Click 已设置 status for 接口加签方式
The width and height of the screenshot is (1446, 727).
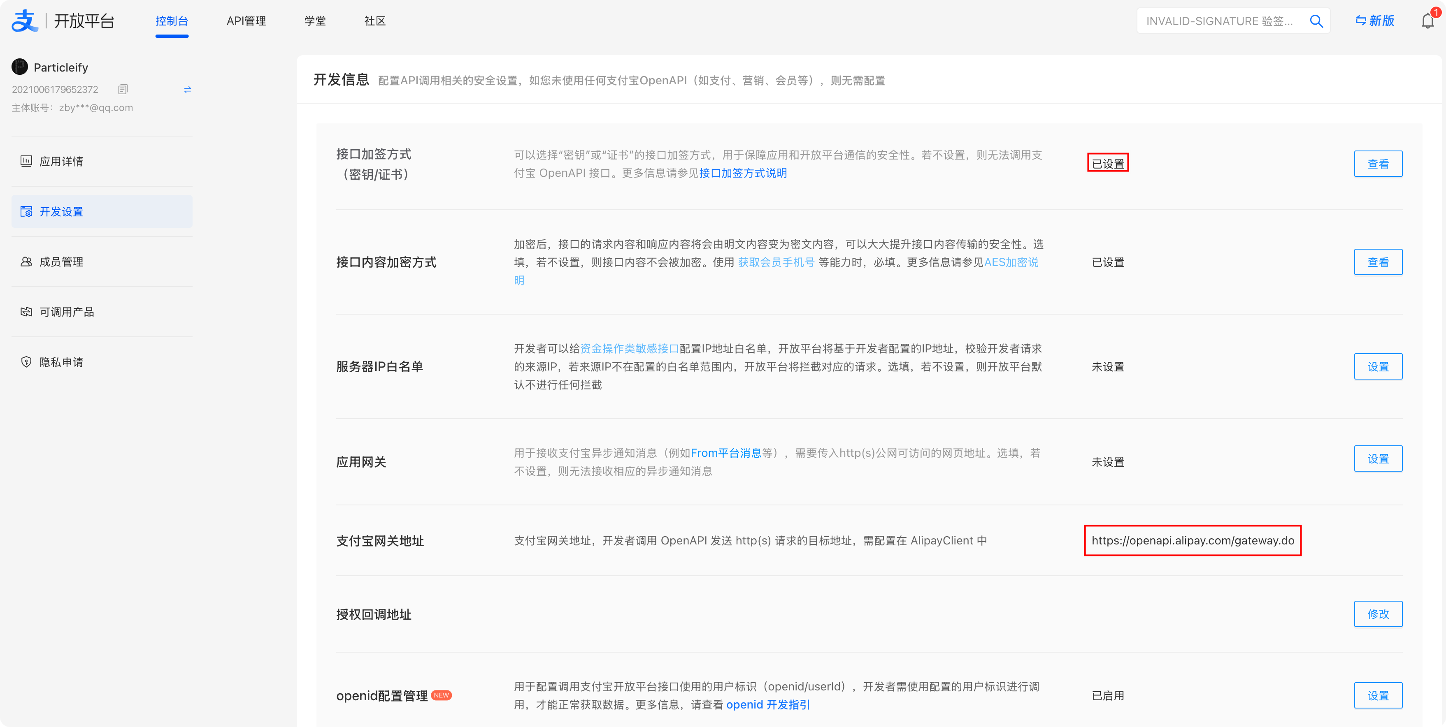coord(1108,164)
